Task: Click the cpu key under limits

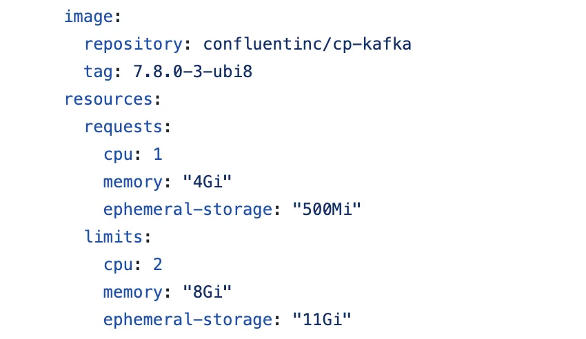Action: point(117,265)
